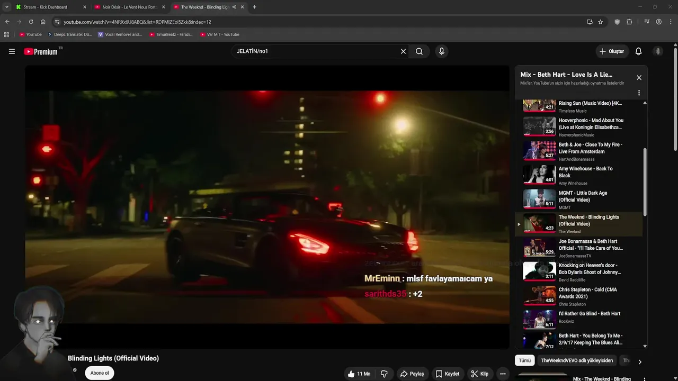The image size is (678, 381).
Task: Open the tab search dropdown arrow
Action: [x=6, y=7]
